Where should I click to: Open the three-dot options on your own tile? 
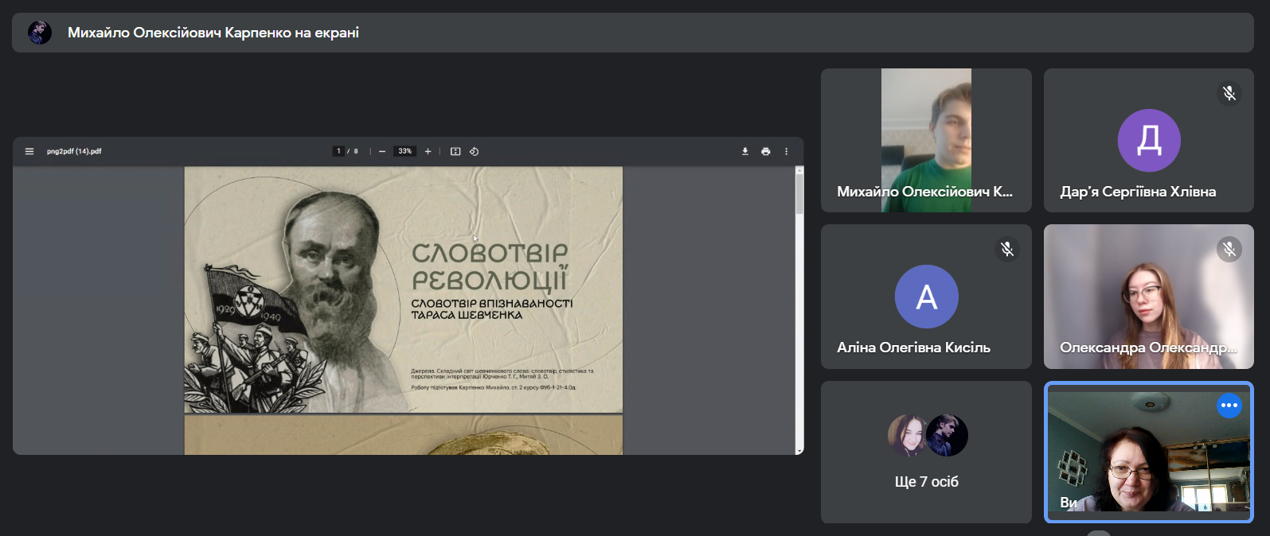click(x=1229, y=406)
